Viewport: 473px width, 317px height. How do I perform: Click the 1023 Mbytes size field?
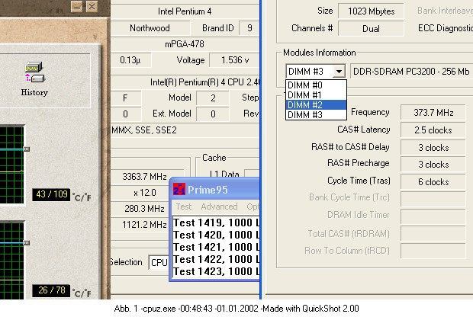coord(371,11)
